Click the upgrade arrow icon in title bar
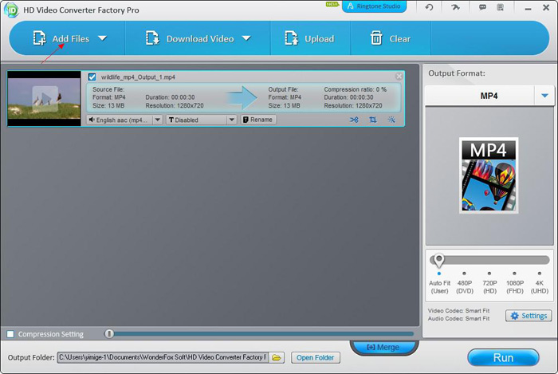The width and height of the screenshot is (558, 374). point(455,7)
